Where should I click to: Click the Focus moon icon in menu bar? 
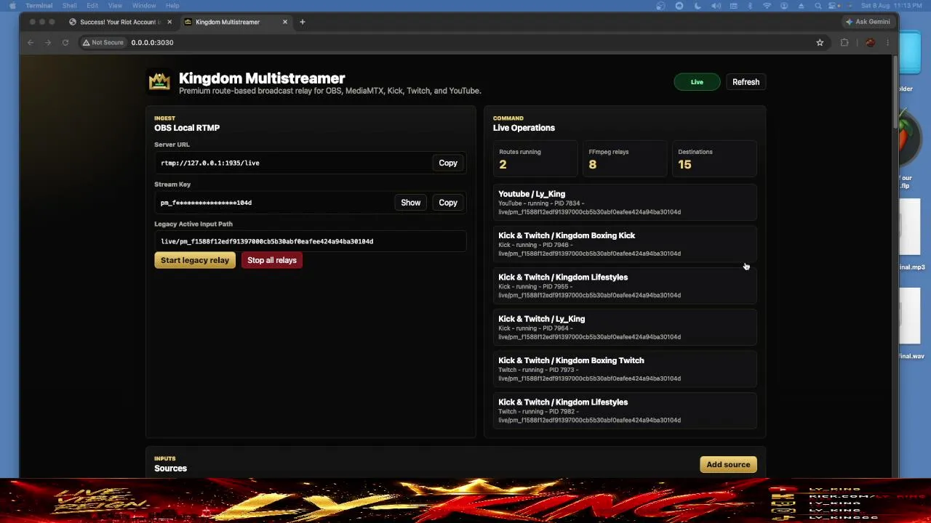[698, 6]
